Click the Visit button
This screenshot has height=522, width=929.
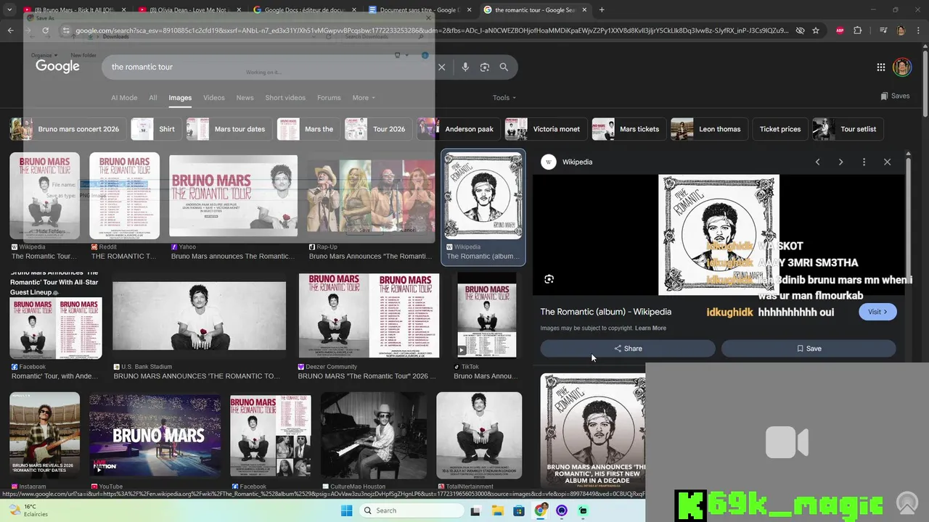877,312
